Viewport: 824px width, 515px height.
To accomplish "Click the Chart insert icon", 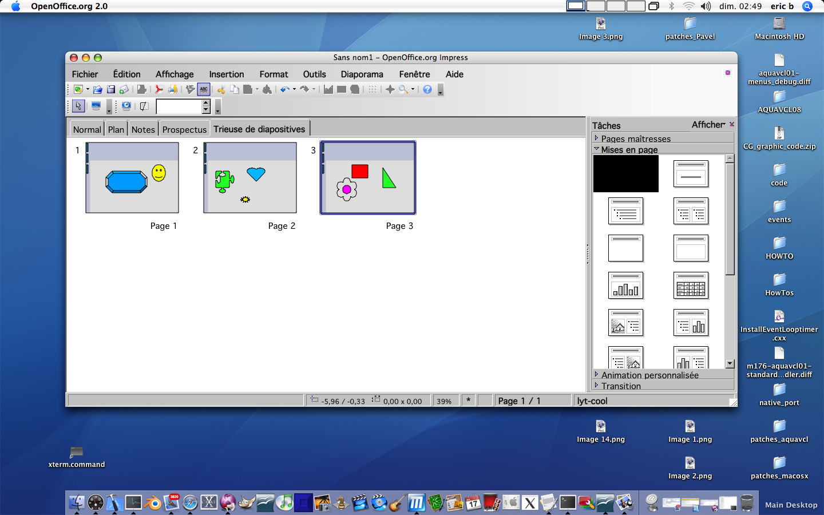I will point(328,89).
